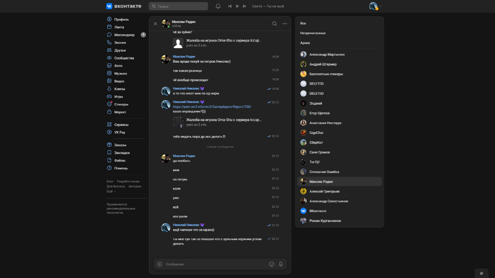Click the attachment plus icon
Viewport: 495px width, 278px height.
[x=159, y=264]
